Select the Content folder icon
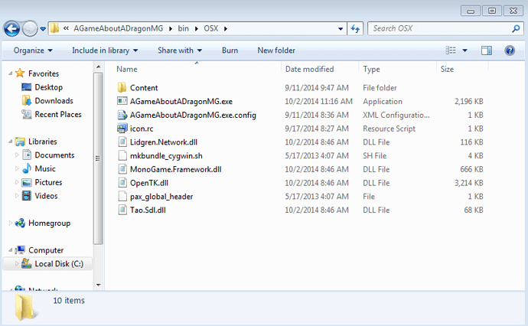This screenshot has height=326, width=528. 122,87
